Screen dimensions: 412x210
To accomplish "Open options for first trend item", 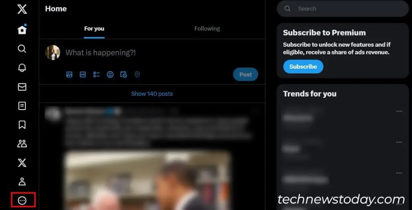I will tap(399, 111).
